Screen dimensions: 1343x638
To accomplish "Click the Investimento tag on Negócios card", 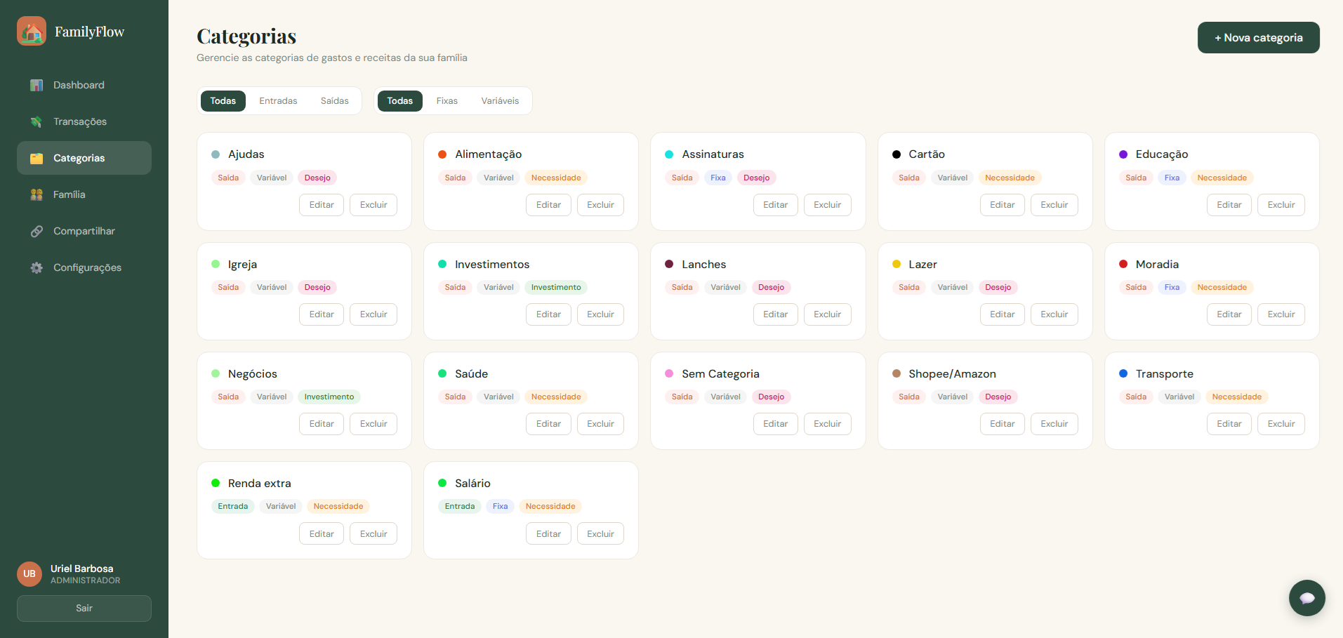I will click(329, 397).
